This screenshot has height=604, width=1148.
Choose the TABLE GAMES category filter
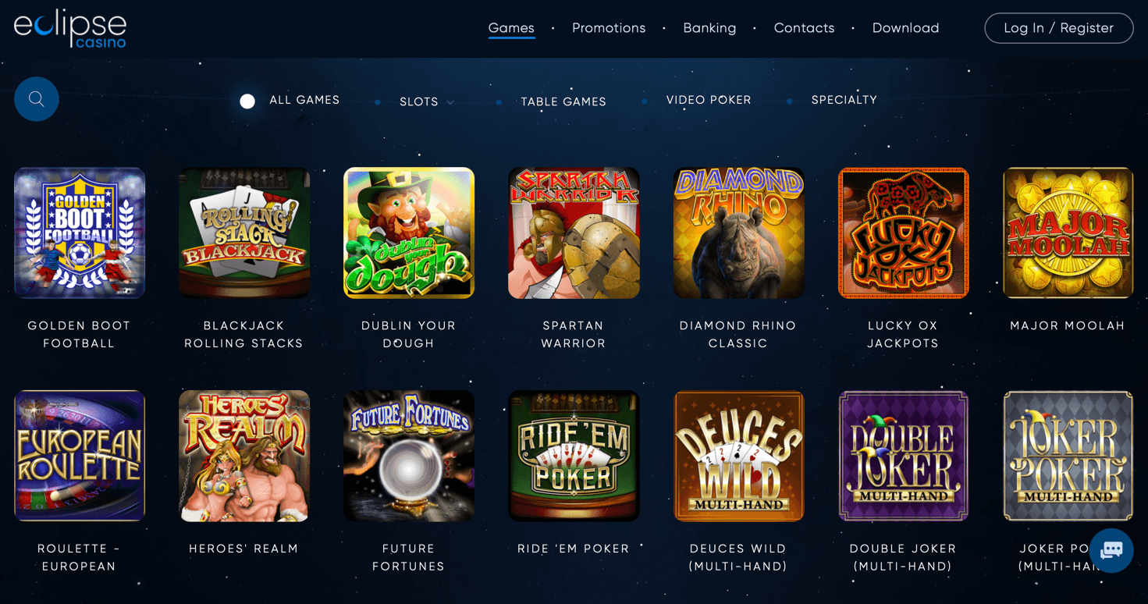563,101
